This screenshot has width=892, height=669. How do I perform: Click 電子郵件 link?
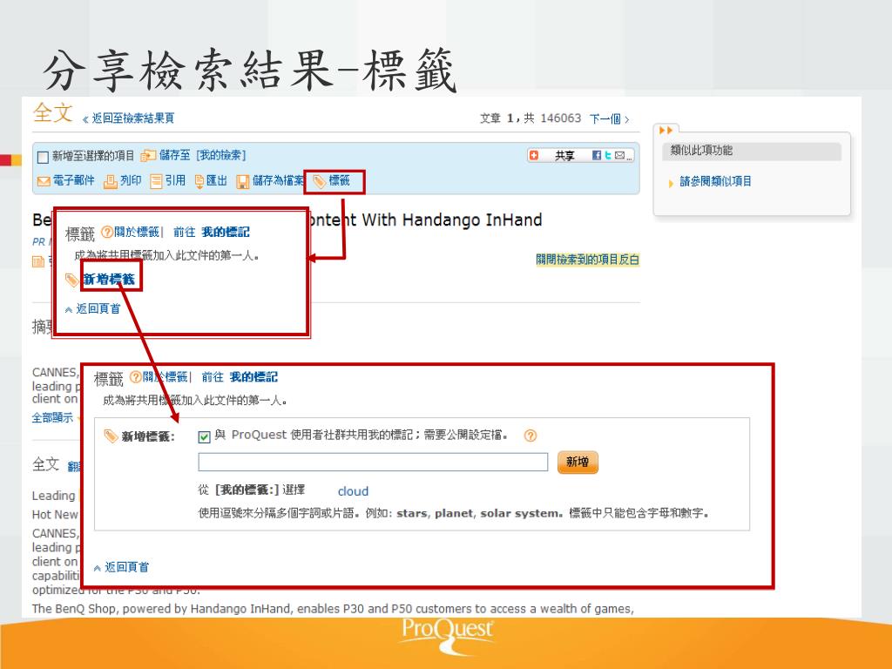pyautogui.click(x=73, y=181)
